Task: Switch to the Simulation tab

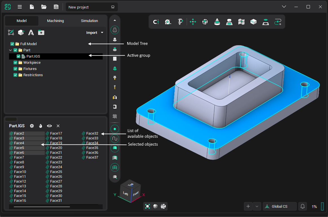Action: 89,21
